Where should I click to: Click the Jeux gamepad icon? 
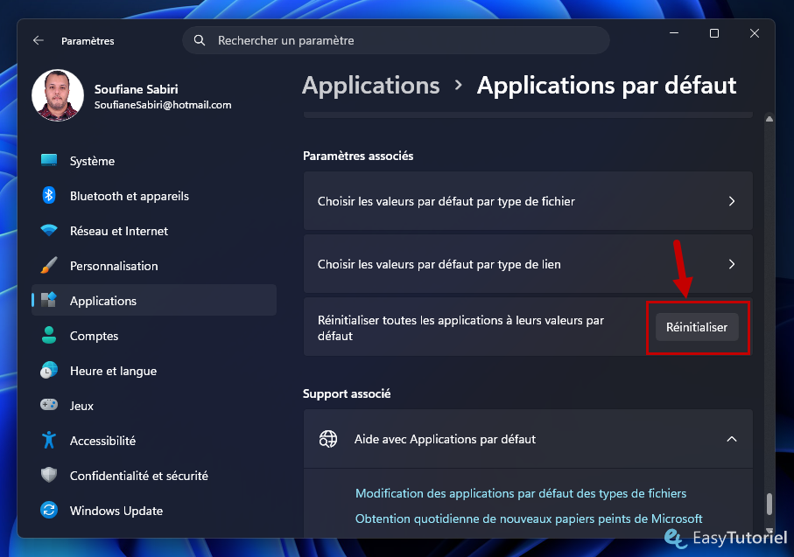(x=49, y=405)
